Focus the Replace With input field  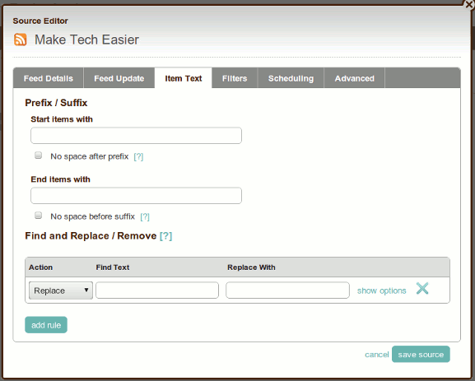coord(287,290)
